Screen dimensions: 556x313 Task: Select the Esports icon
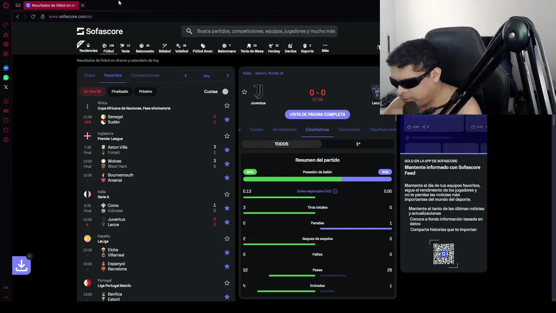coord(307,48)
